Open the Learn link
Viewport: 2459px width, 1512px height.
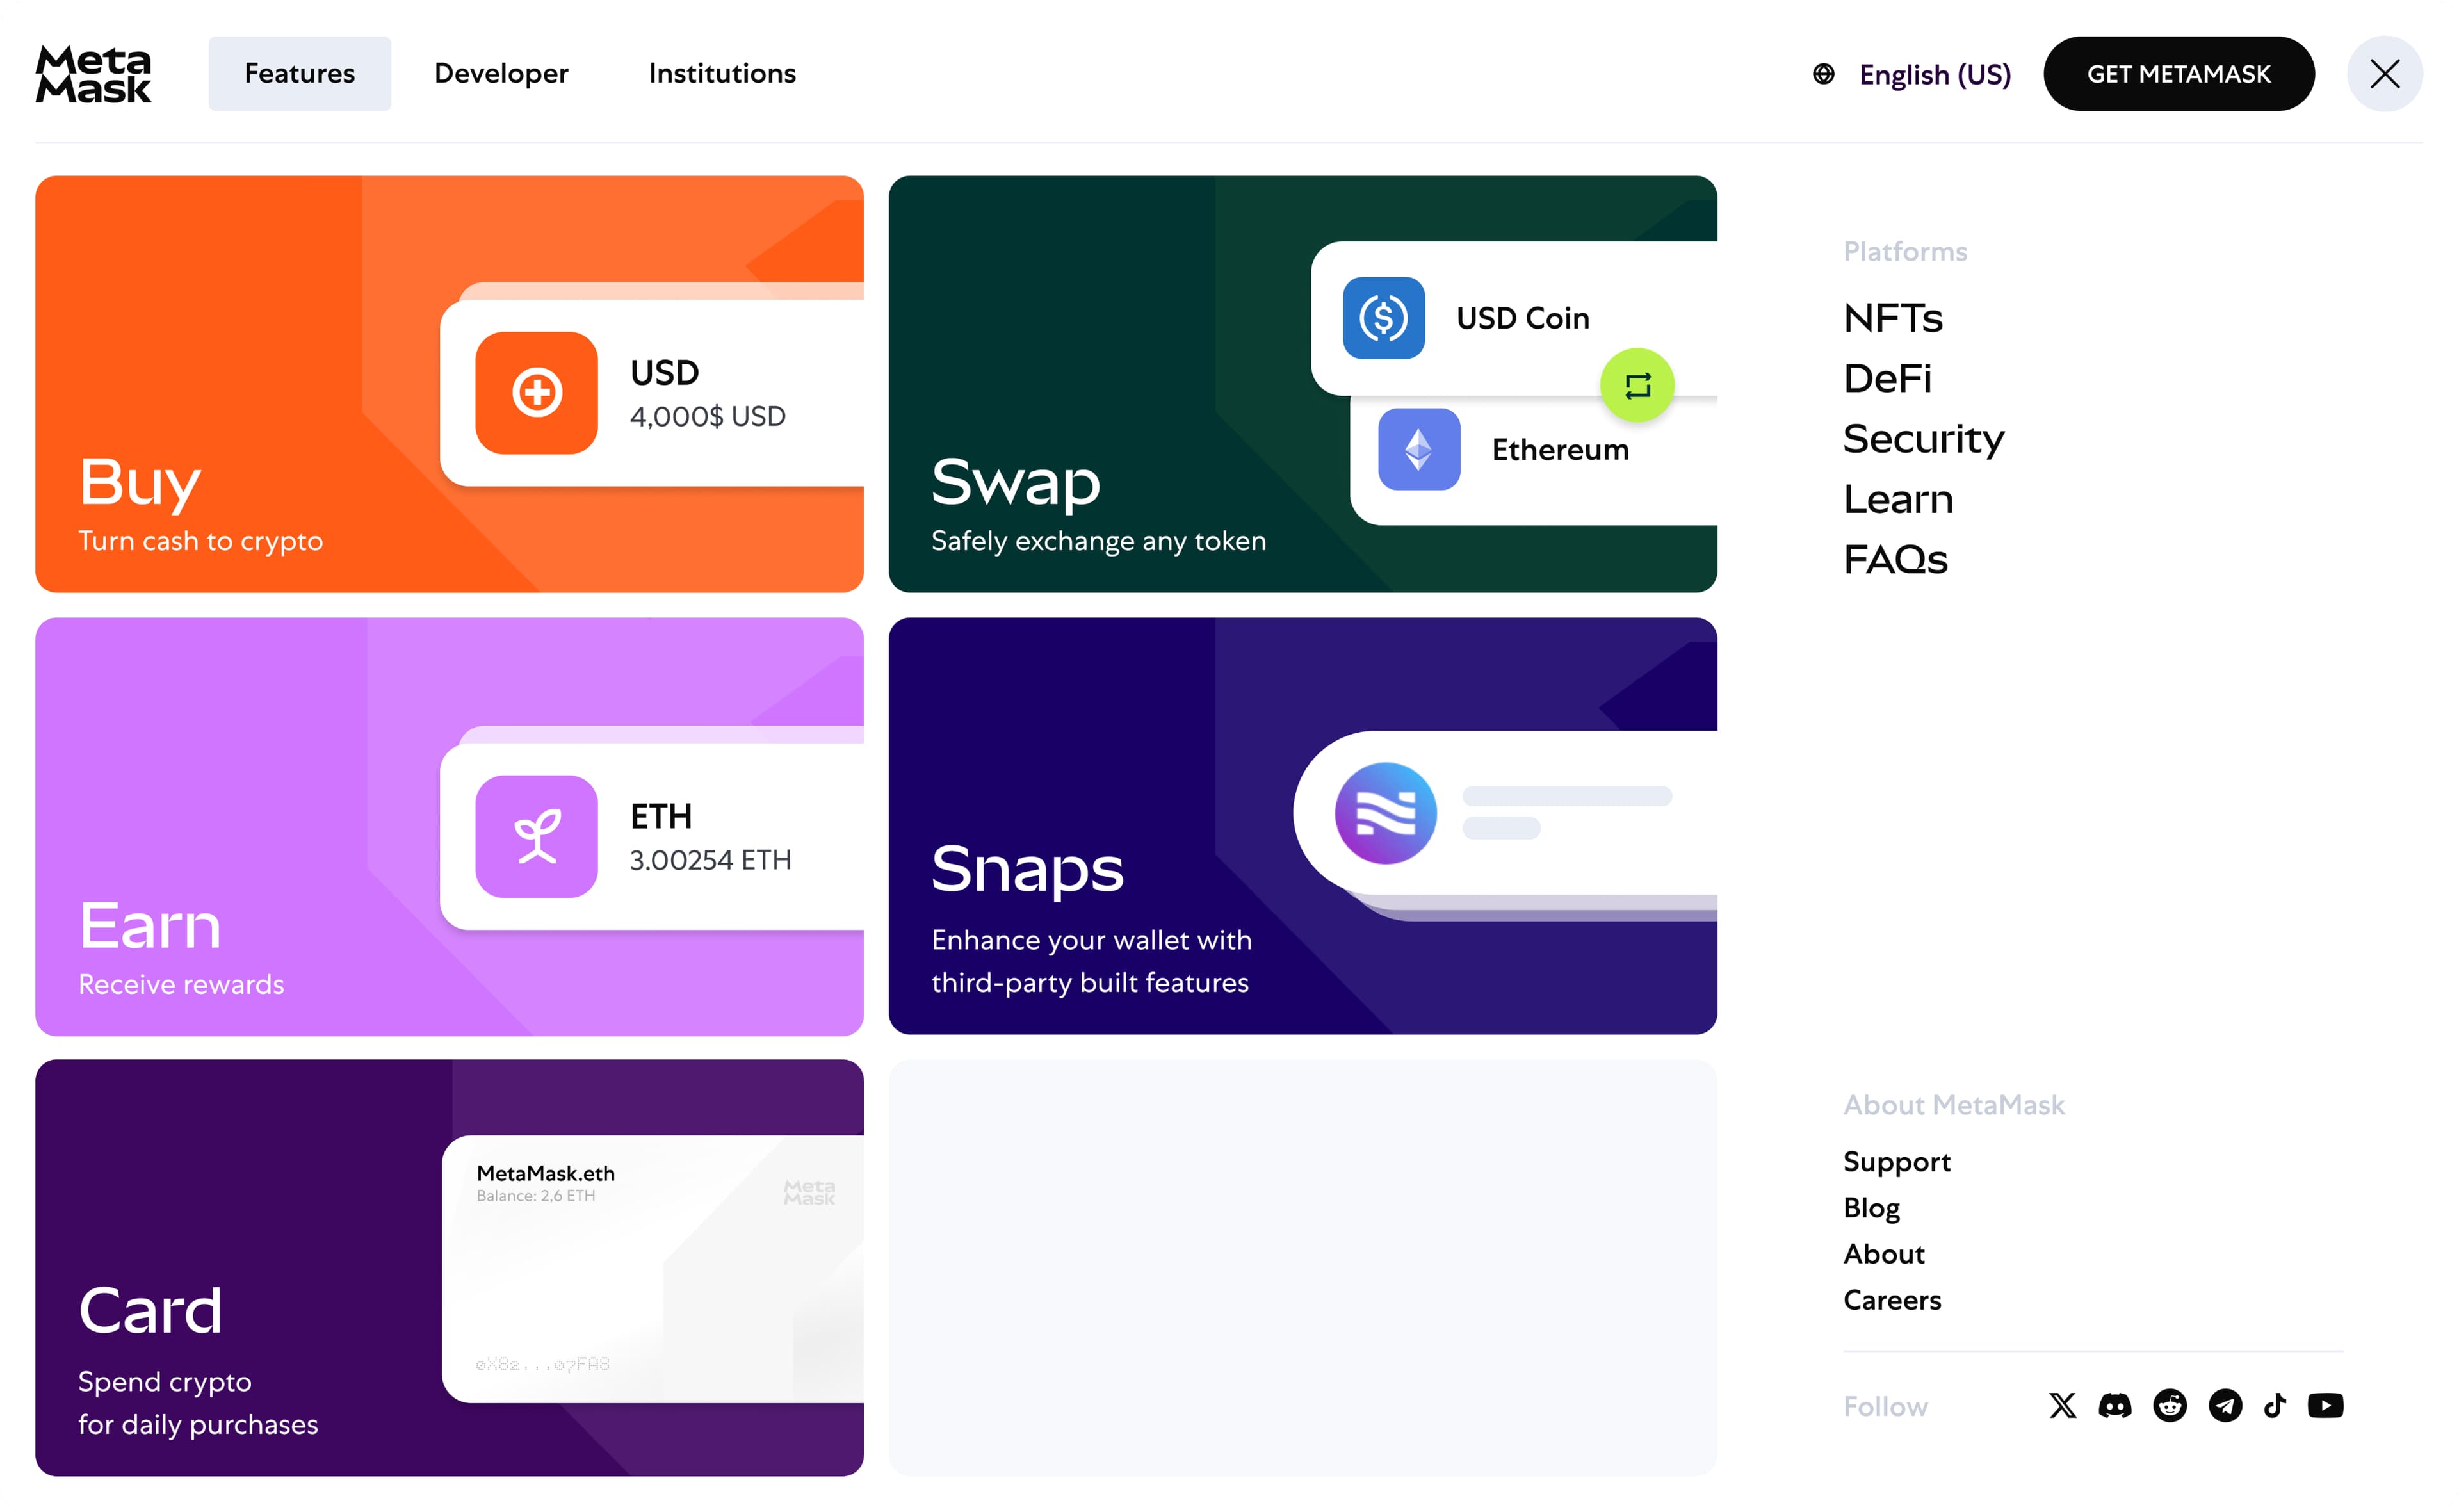[1898, 499]
